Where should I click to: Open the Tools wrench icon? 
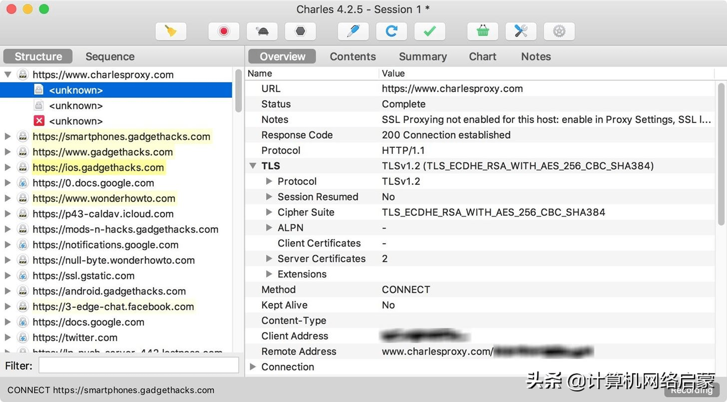(521, 31)
